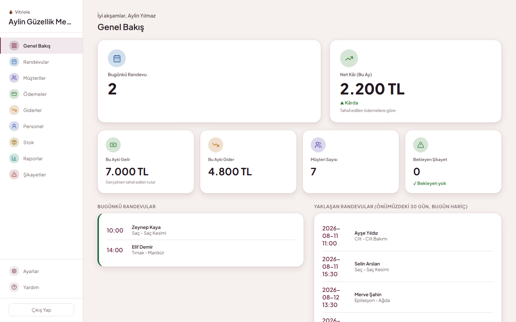The image size is (516, 322).
Task: Open the Stok menu item
Action: click(x=42, y=142)
